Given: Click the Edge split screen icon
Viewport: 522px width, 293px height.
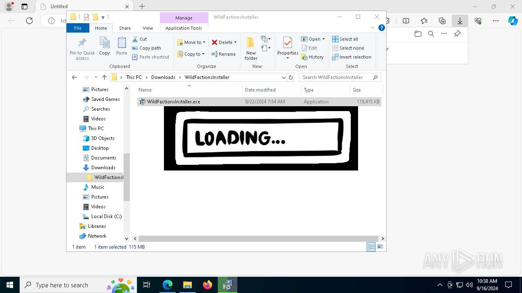Looking at the screenshot, I should click(406, 21).
